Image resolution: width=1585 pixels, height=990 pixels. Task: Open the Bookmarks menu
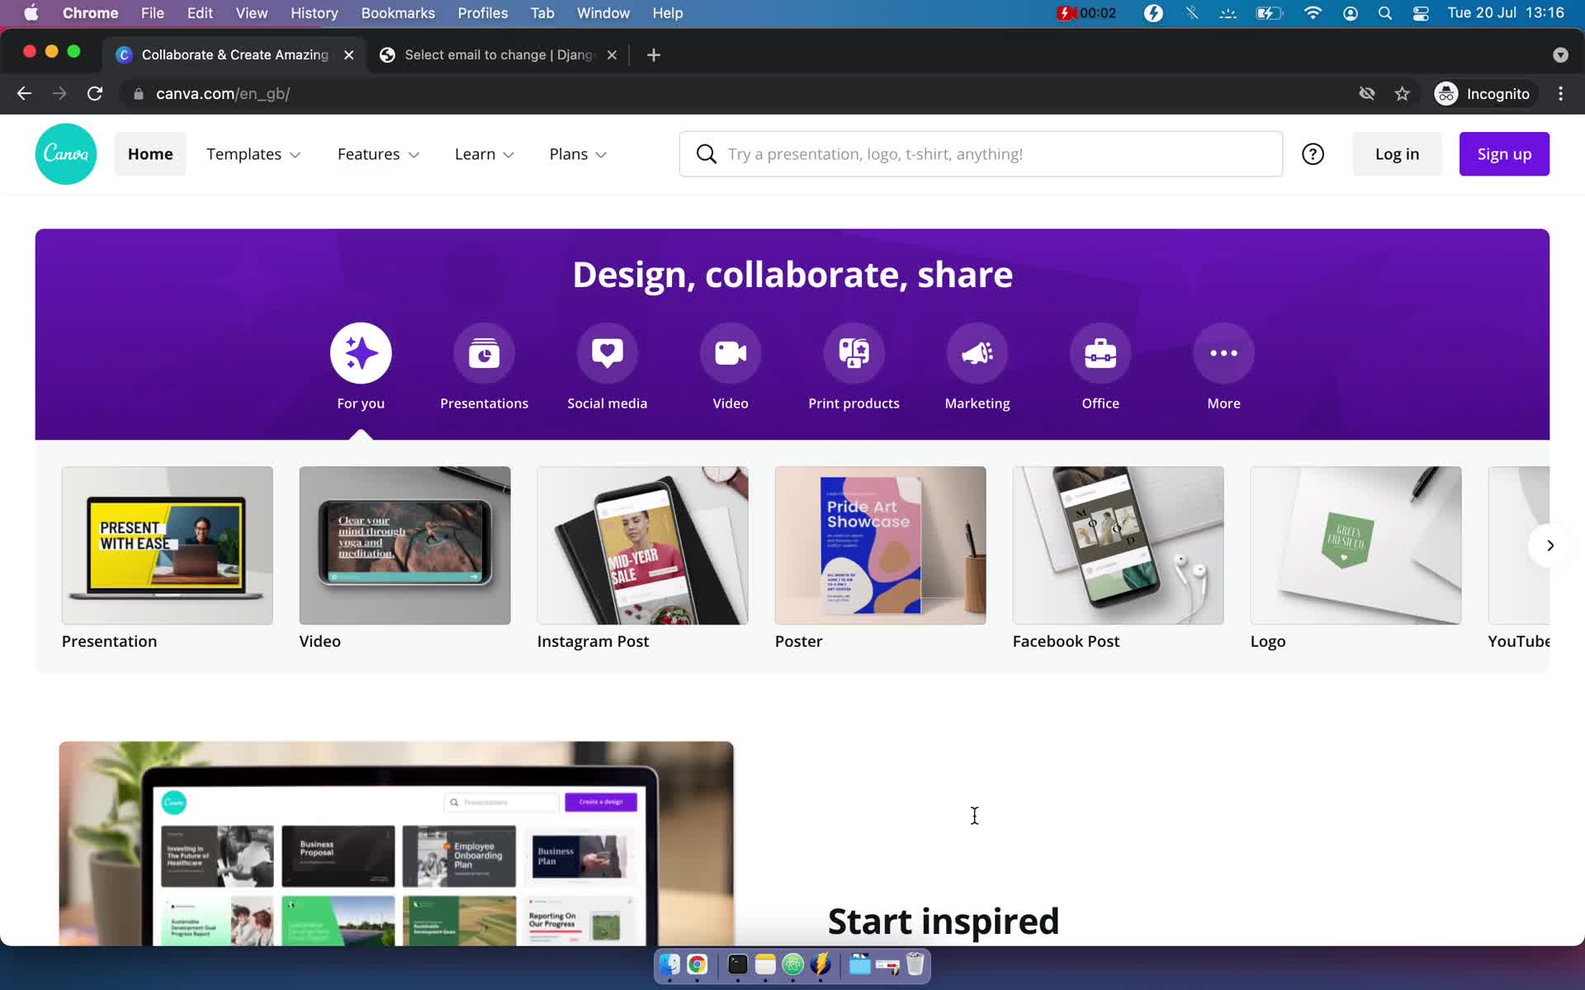click(398, 13)
